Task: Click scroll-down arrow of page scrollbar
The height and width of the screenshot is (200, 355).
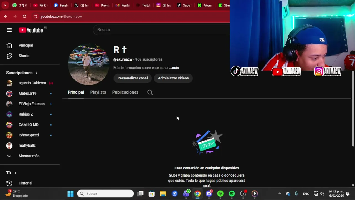Action: point(353,185)
